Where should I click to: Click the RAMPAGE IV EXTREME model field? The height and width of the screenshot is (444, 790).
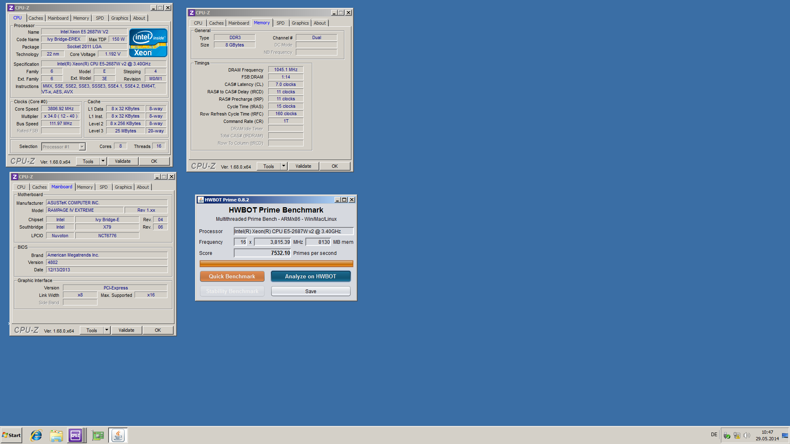85,210
